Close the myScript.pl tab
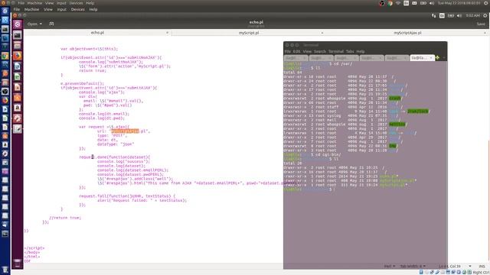Image resolution: width=490 pixels, height=275 pixels. pos(322,33)
